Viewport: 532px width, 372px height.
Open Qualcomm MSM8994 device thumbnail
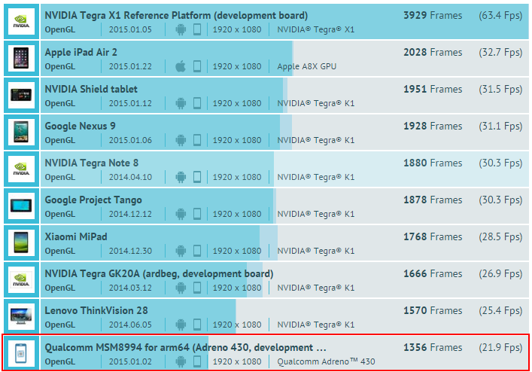coord(21,355)
